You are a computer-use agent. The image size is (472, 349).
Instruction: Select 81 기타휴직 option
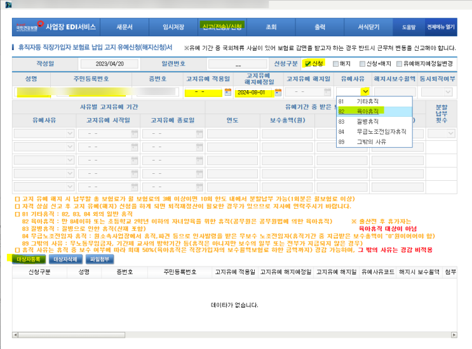pyautogui.click(x=374, y=102)
